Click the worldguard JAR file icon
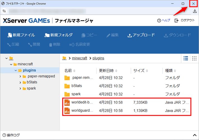This screenshot has height=140, width=199. click(x=67, y=111)
